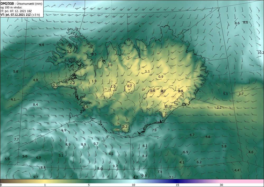Select the 8.6 value in the northeast
This screenshot has width=264, height=187.
[237, 23]
